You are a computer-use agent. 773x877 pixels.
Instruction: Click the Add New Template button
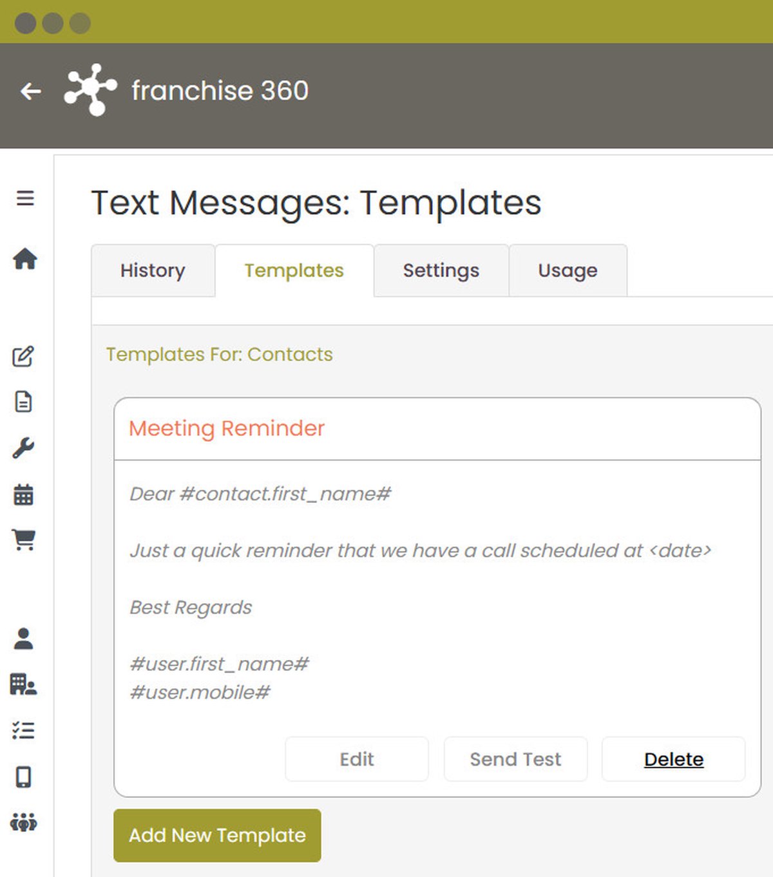[x=217, y=835]
